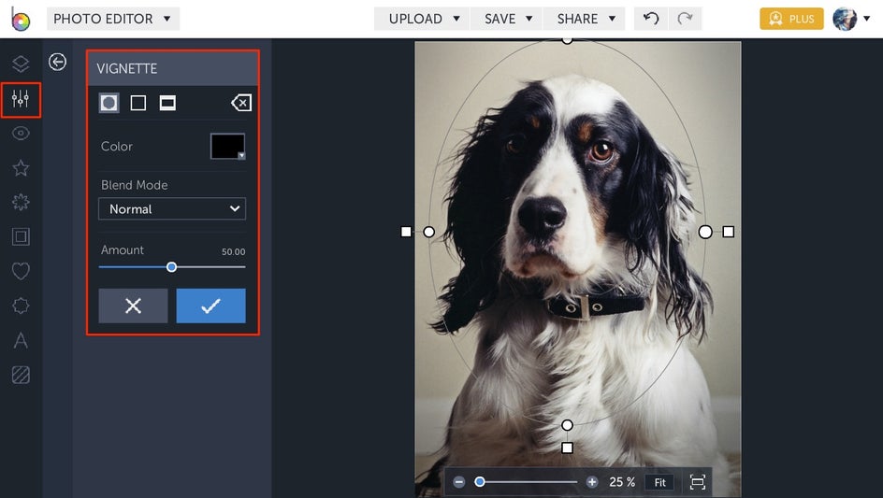This screenshot has width=883, height=498.
Task: Cancel the vignette with X button
Action: [x=133, y=306]
